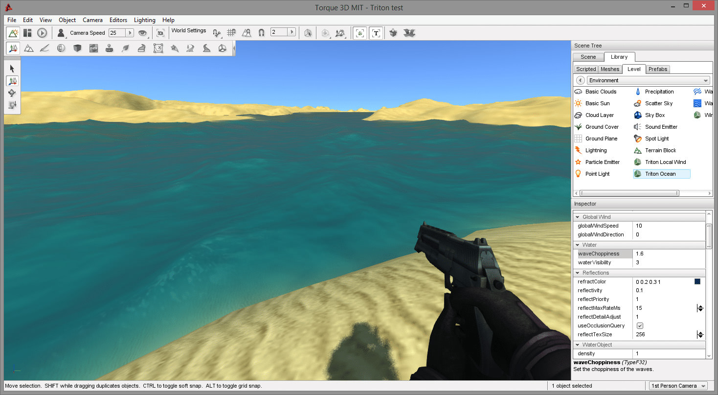Toggle visibility eye icon in toolbar
Viewport: 718px width, 395px height.
point(142,33)
